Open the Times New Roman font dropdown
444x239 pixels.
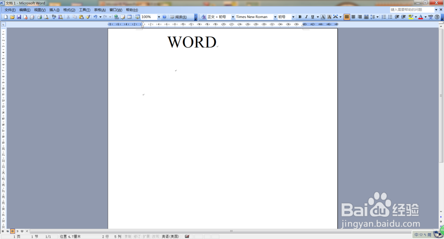tap(275, 17)
